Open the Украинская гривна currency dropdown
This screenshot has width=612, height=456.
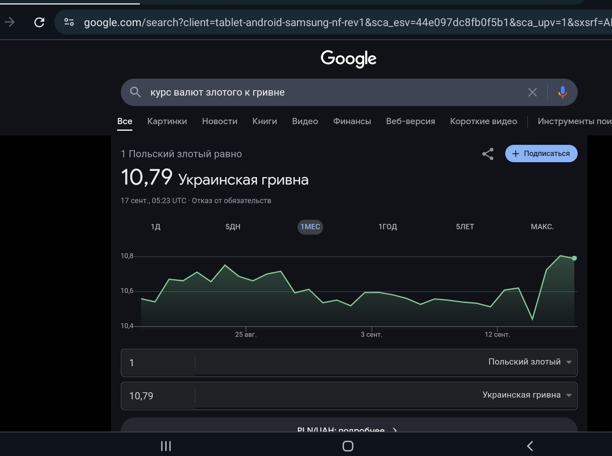(527, 395)
